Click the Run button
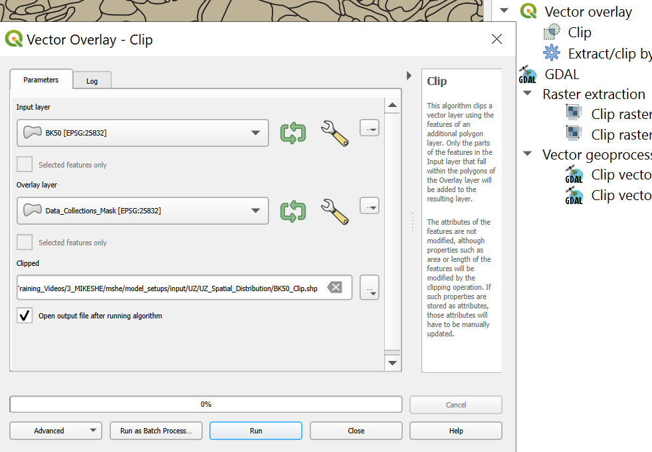The height and width of the screenshot is (452, 652). [256, 431]
